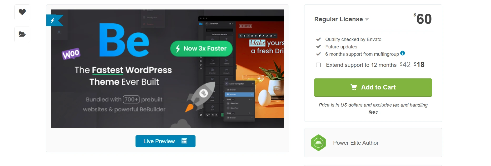
Task: Click the $60 license price
Action: coord(423,19)
